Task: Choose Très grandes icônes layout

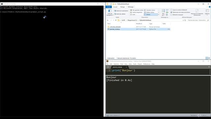Action: tap(137, 10)
